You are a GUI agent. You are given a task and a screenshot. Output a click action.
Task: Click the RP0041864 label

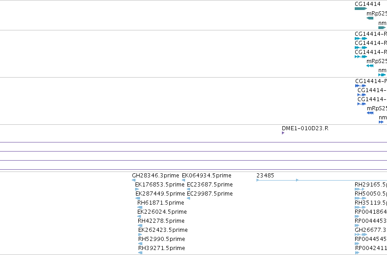pos(371,212)
